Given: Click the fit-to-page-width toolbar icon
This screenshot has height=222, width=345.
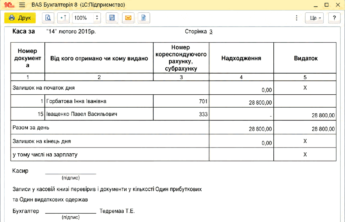Looking at the screenshot, I should [x=64, y=18].
